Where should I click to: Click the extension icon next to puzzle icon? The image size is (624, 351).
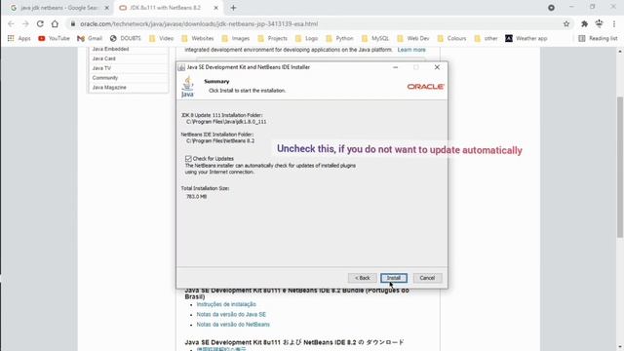(x=599, y=23)
